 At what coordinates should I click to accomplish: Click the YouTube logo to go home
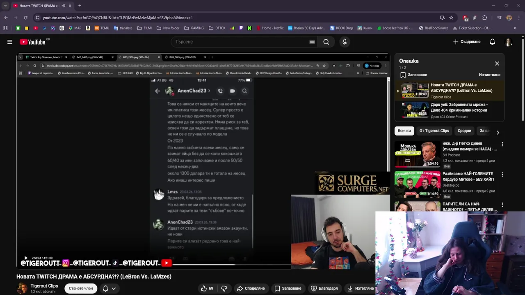[x=33, y=42]
